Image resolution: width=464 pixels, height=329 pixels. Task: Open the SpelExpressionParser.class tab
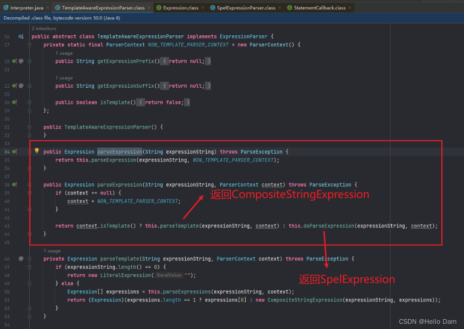click(x=246, y=8)
